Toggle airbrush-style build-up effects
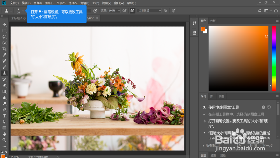 [125, 11]
